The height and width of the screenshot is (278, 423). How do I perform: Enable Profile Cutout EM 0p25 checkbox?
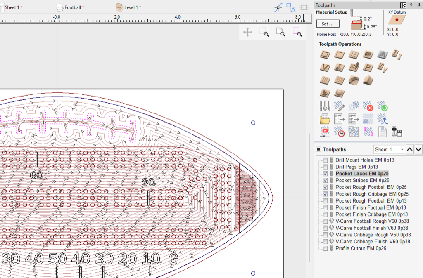pos(326,248)
